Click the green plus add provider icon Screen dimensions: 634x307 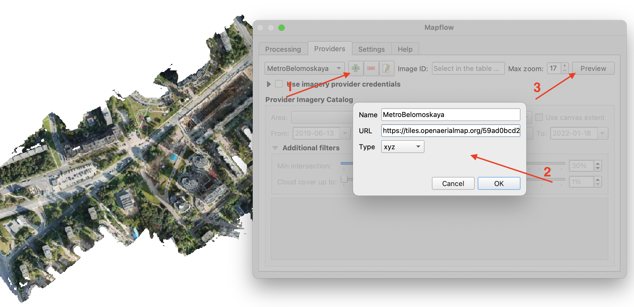(355, 68)
